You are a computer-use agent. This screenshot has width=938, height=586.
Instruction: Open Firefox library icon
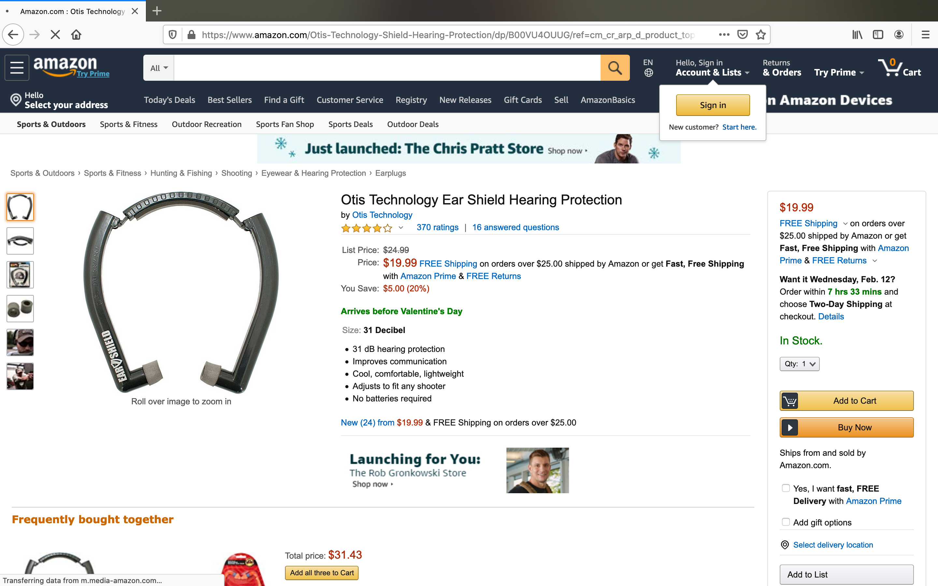coord(857,35)
